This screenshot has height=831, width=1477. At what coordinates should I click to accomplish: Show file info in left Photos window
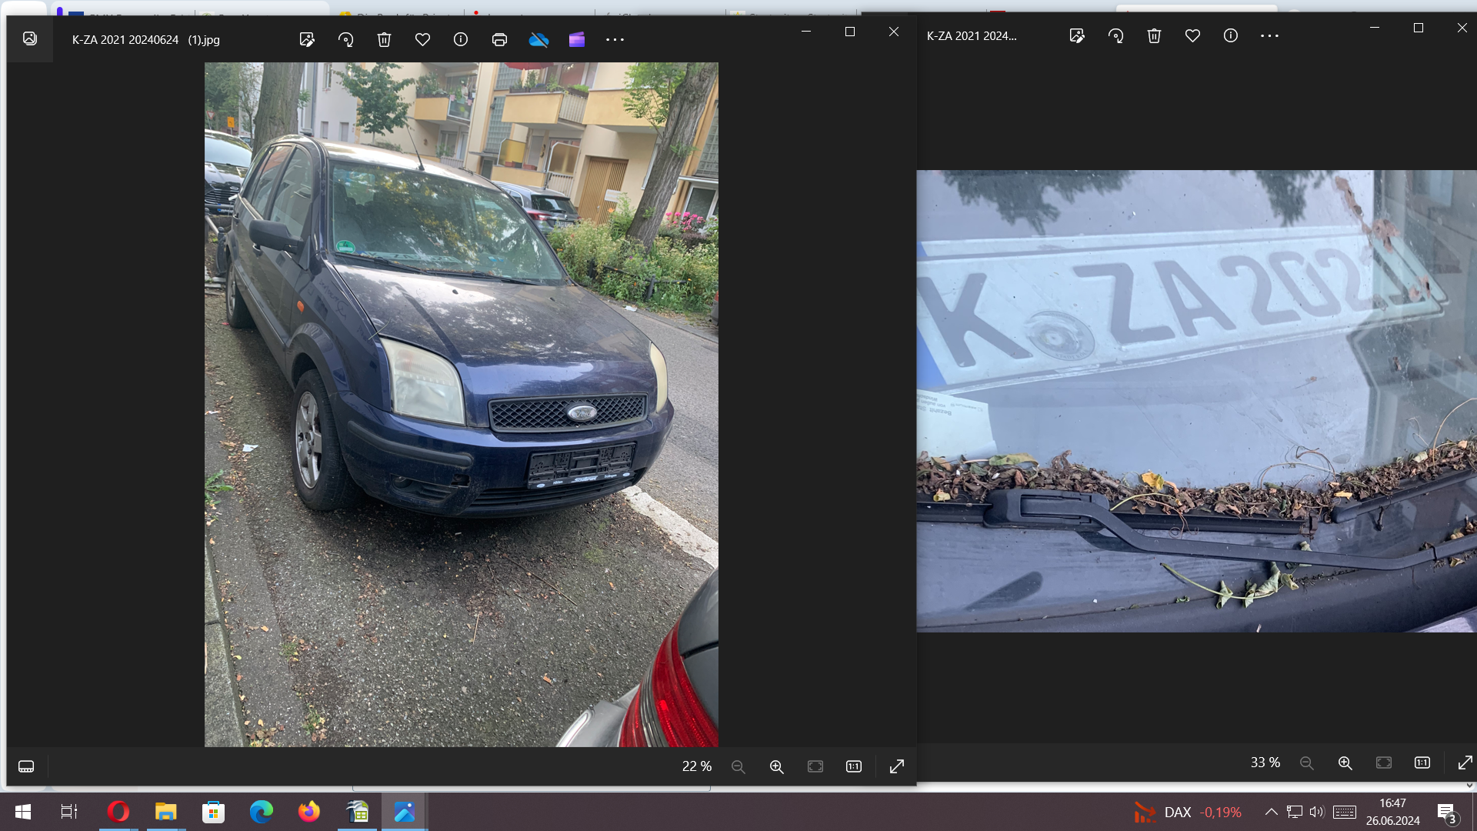(x=461, y=39)
